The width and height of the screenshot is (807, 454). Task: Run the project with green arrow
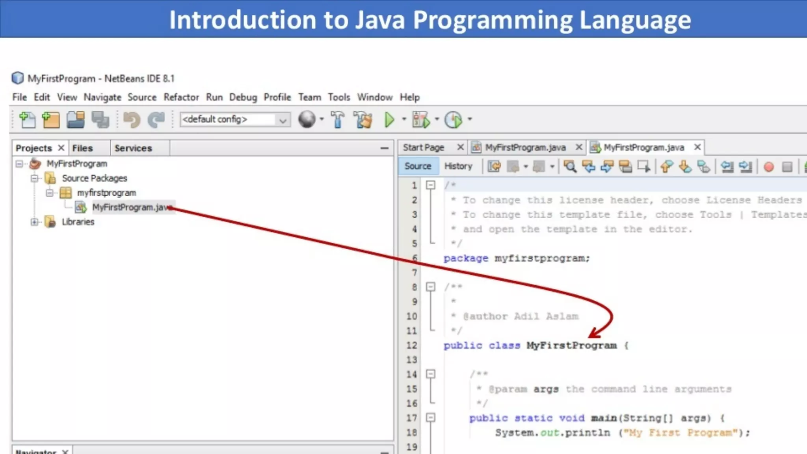pos(389,119)
